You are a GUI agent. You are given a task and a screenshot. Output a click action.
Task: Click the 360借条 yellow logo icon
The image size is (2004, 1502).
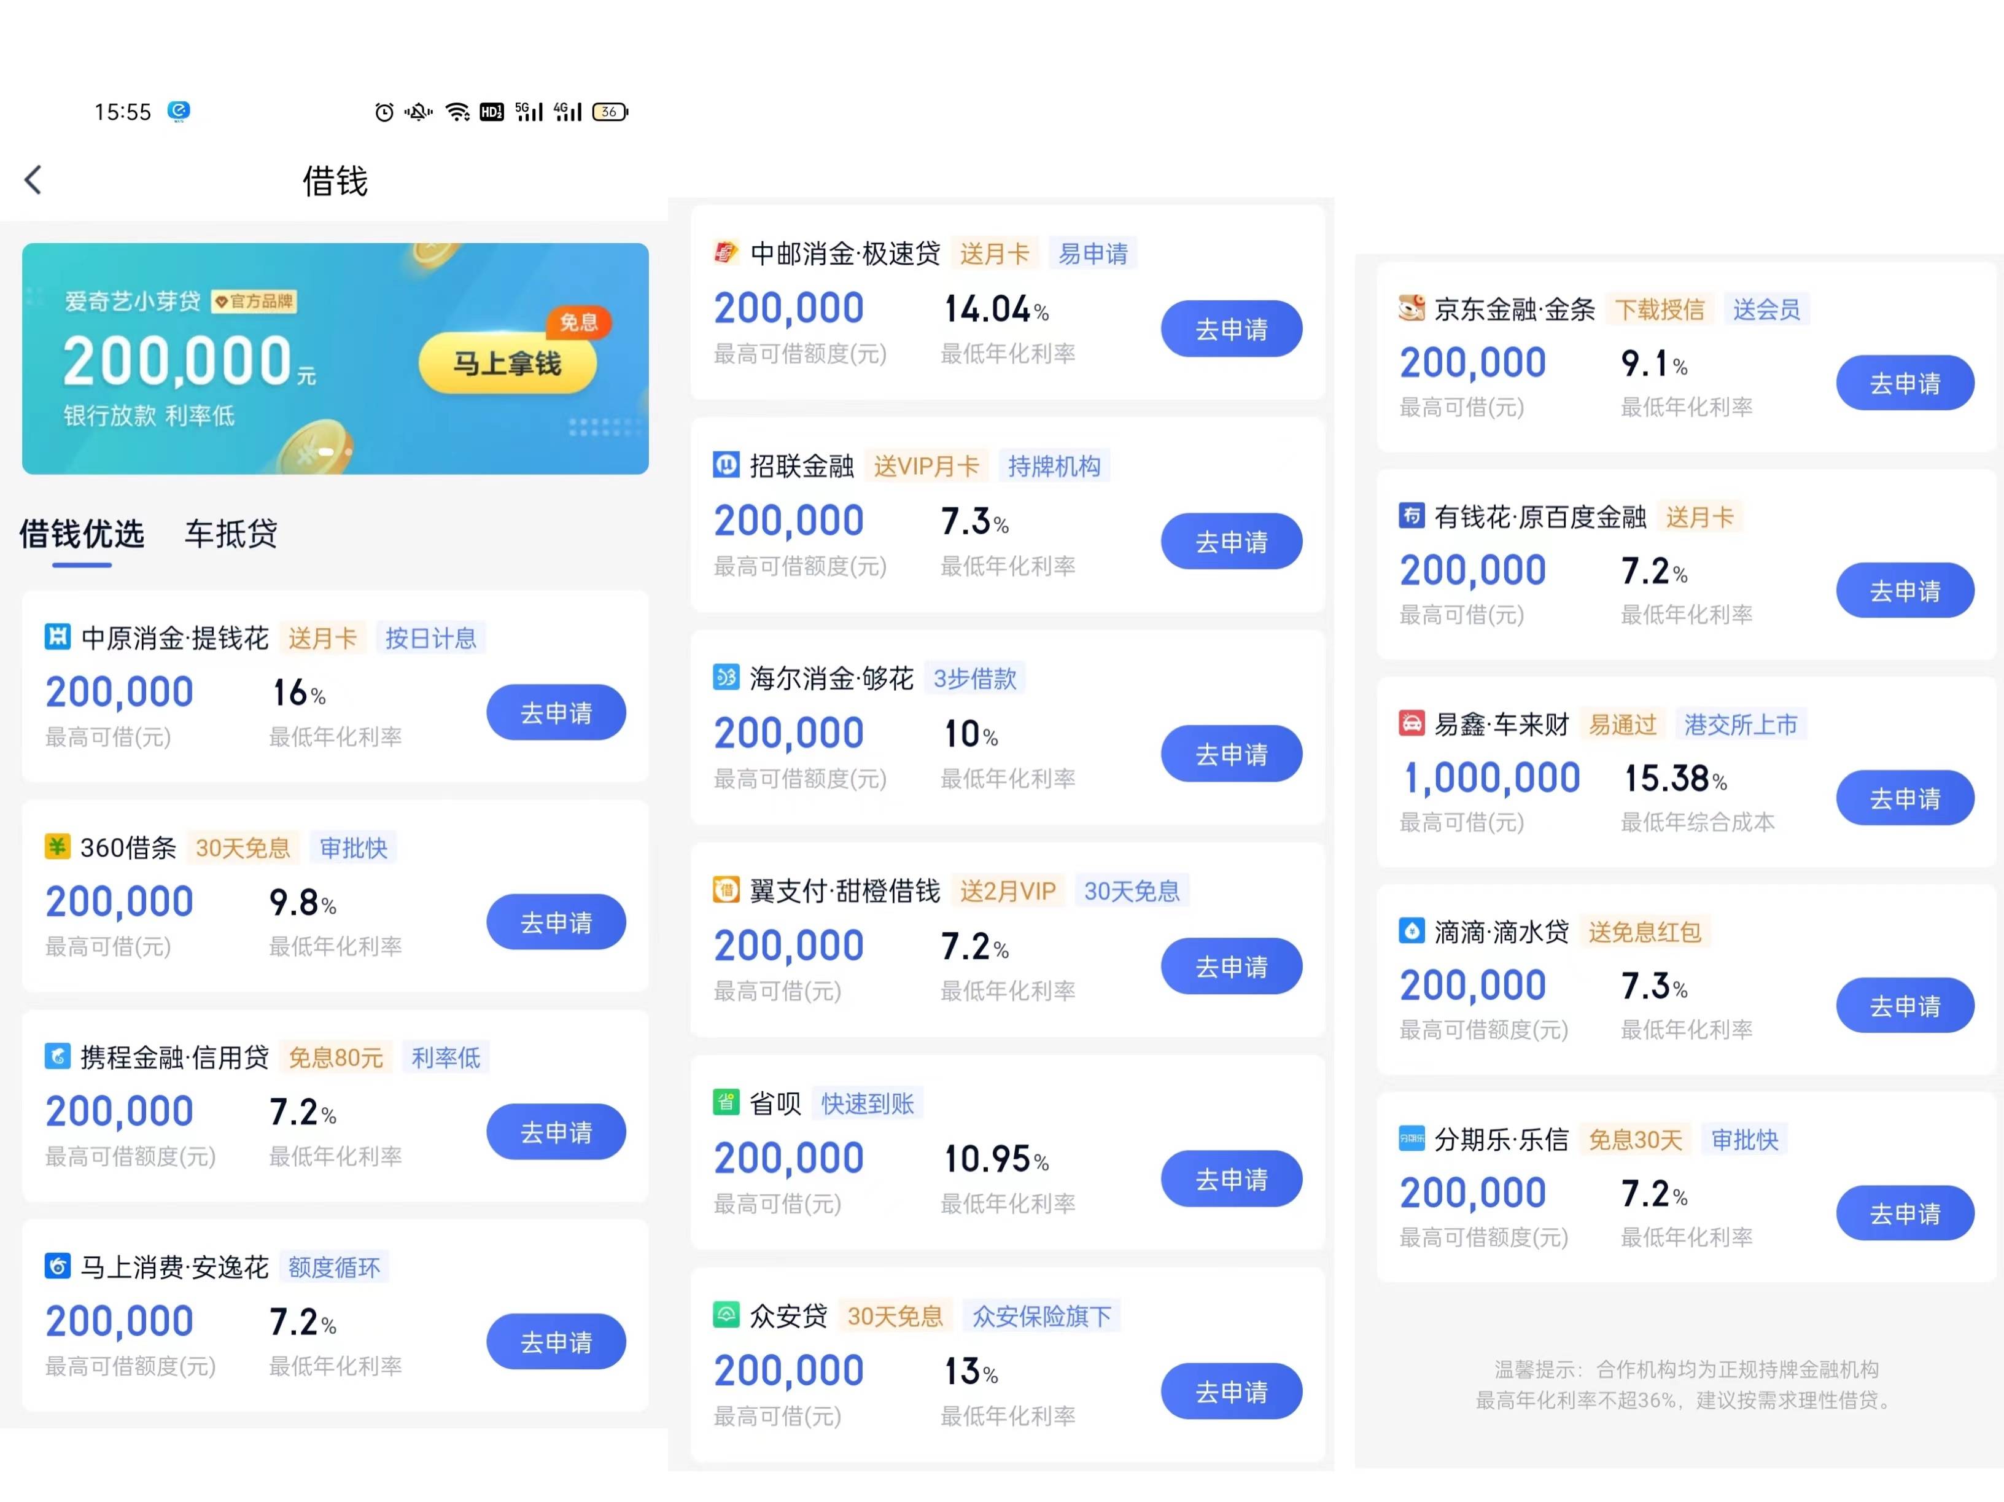tap(57, 846)
